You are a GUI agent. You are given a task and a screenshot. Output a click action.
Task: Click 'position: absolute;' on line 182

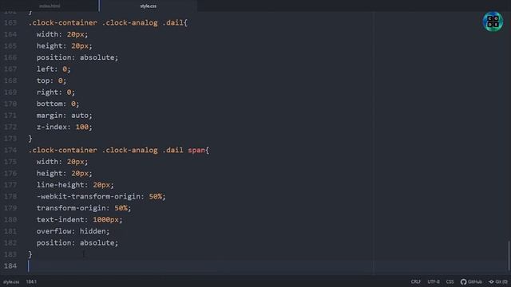click(77, 242)
